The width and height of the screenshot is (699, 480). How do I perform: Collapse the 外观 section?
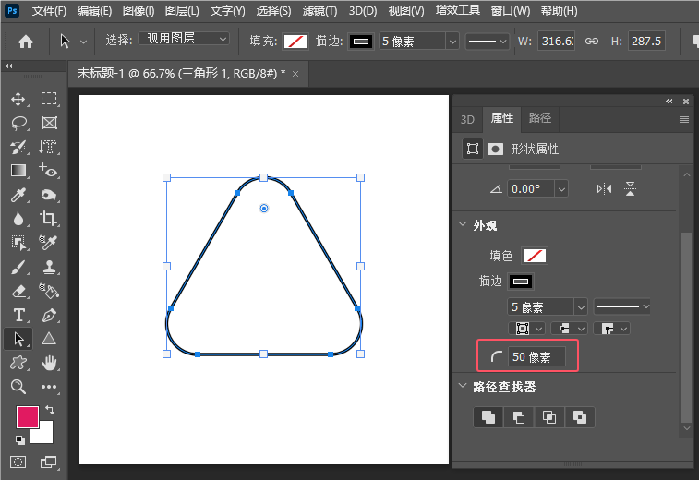click(x=463, y=224)
